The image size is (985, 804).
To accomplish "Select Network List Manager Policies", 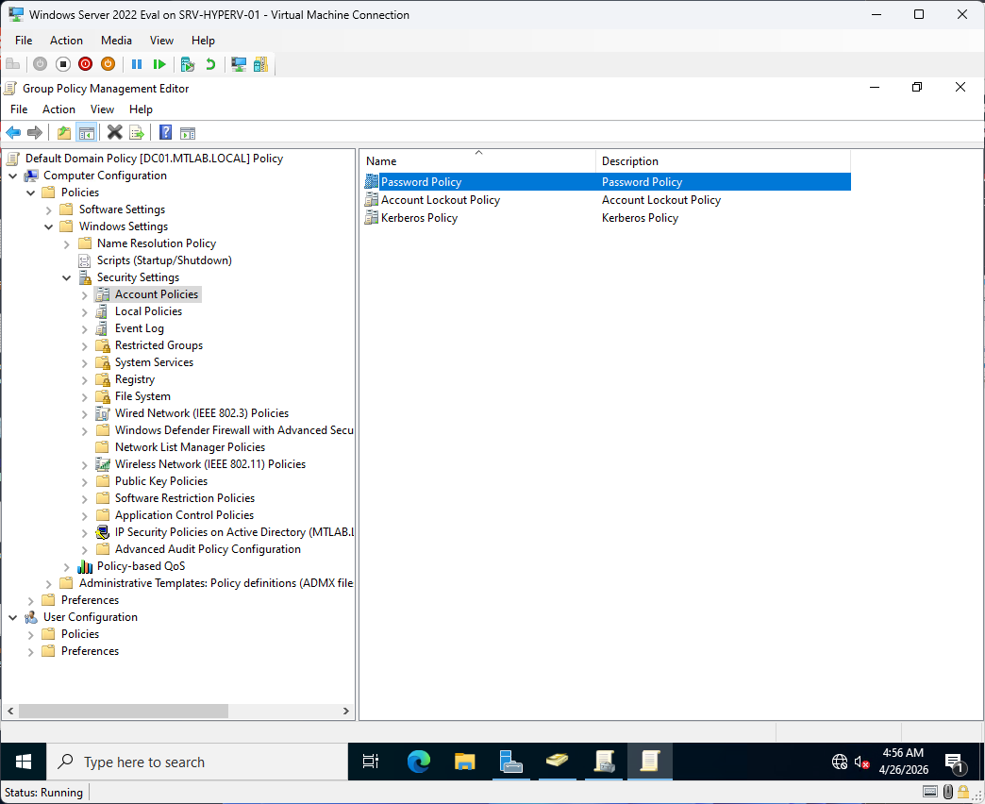I will [x=190, y=447].
